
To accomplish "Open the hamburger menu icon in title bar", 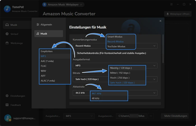I will pyautogui.click(x=171, y=4).
